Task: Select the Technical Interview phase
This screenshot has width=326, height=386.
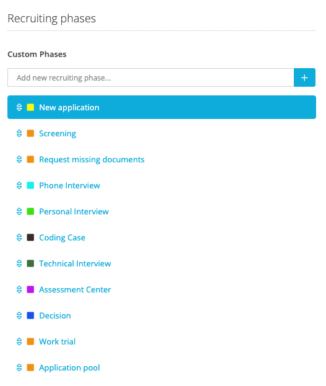Action: click(x=75, y=264)
